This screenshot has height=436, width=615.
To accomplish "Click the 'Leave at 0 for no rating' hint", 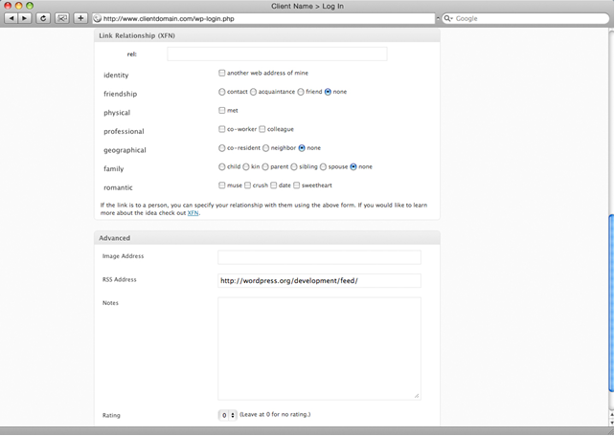I will click(275, 414).
